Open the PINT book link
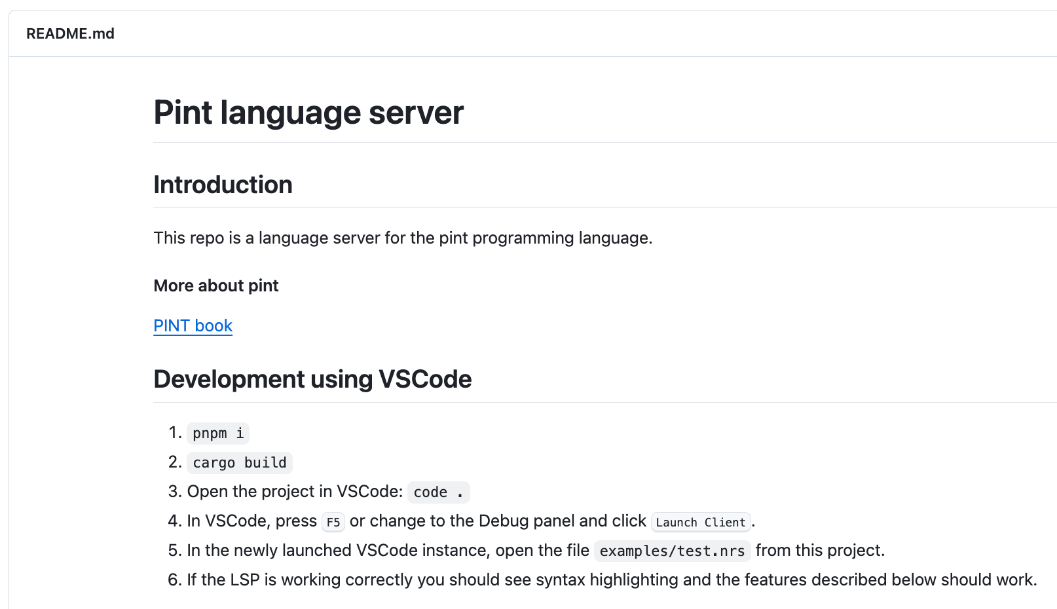Screen dimensions: 1057x609 click(193, 325)
